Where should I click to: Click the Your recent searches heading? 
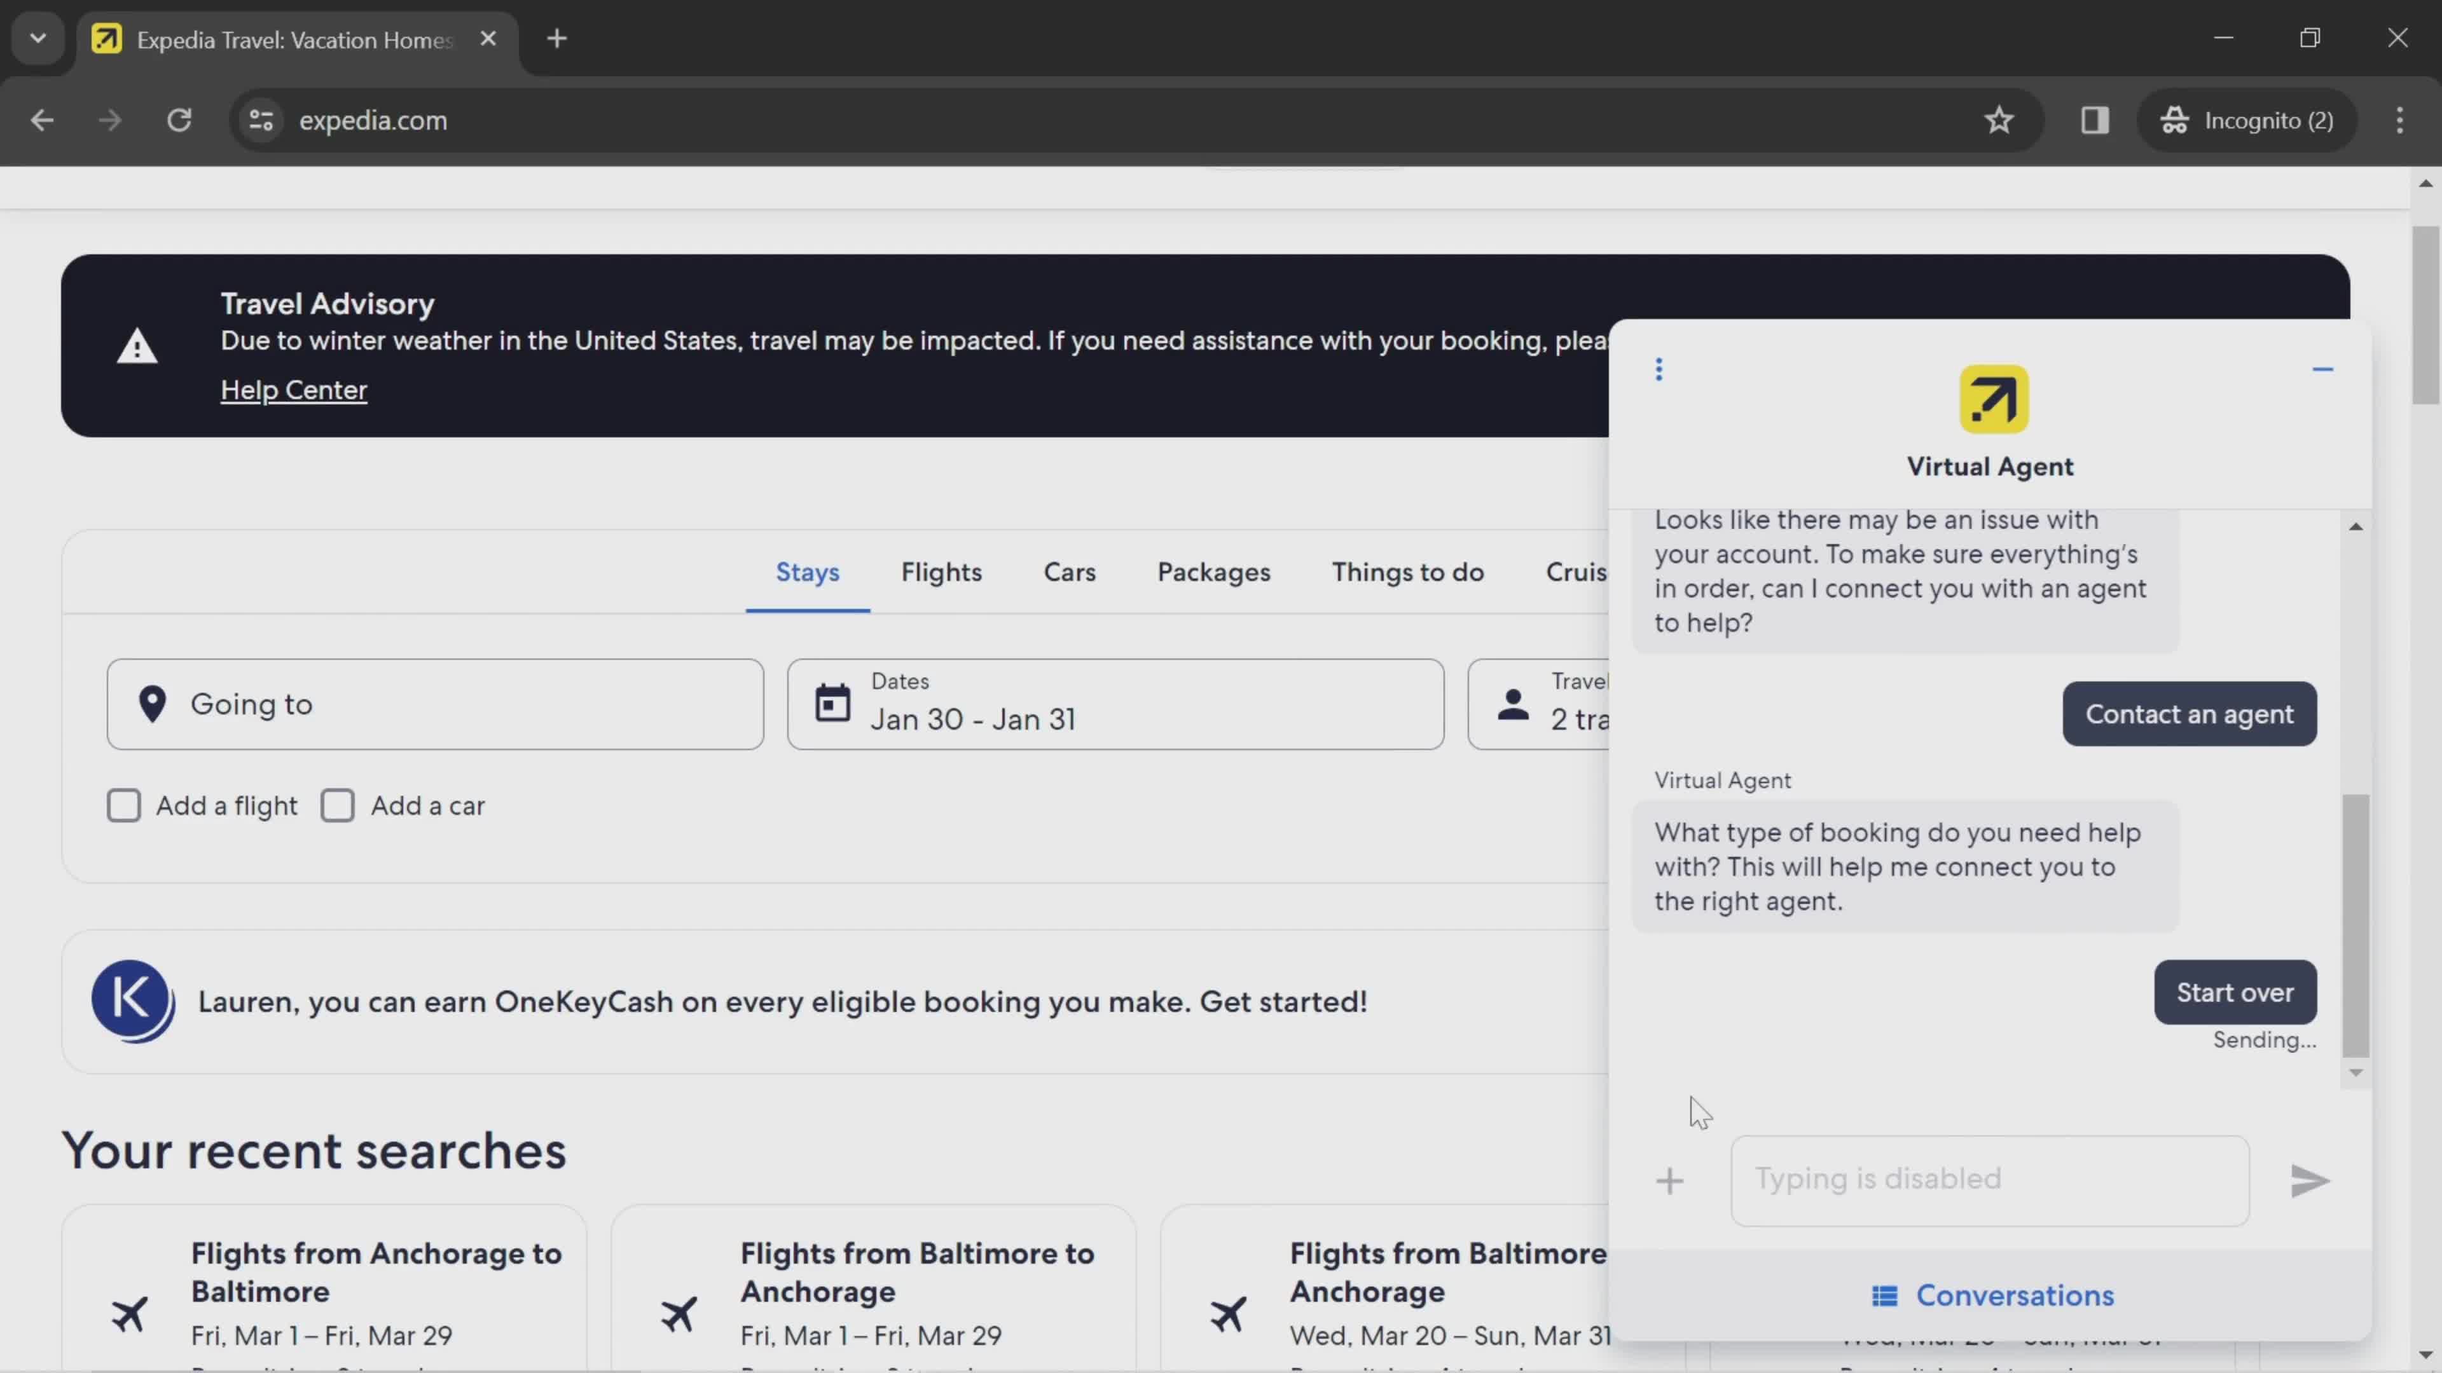click(x=314, y=1151)
